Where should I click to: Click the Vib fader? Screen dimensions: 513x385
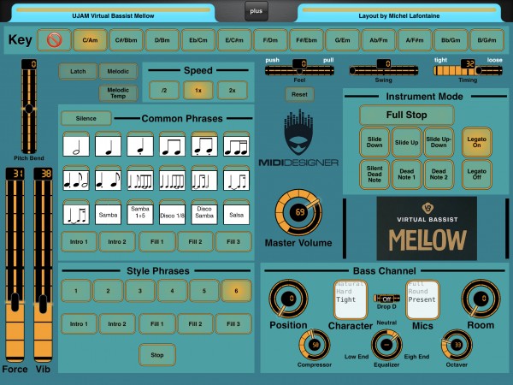coord(43,265)
